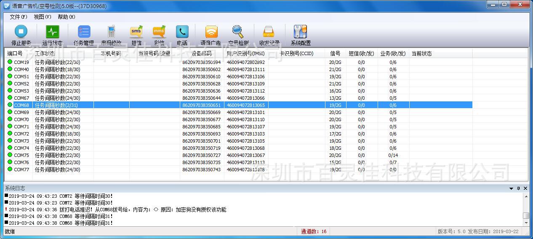Click the green status dot for COM51

(x=10, y=76)
